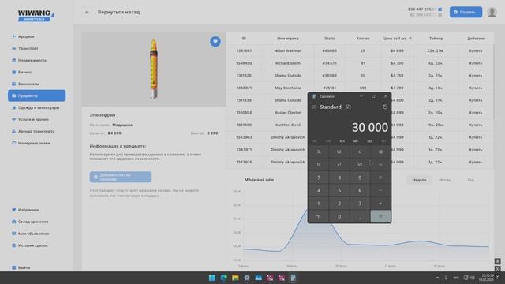Click the Calculator equals key
The width and height of the screenshot is (505, 284).
[x=380, y=217]
